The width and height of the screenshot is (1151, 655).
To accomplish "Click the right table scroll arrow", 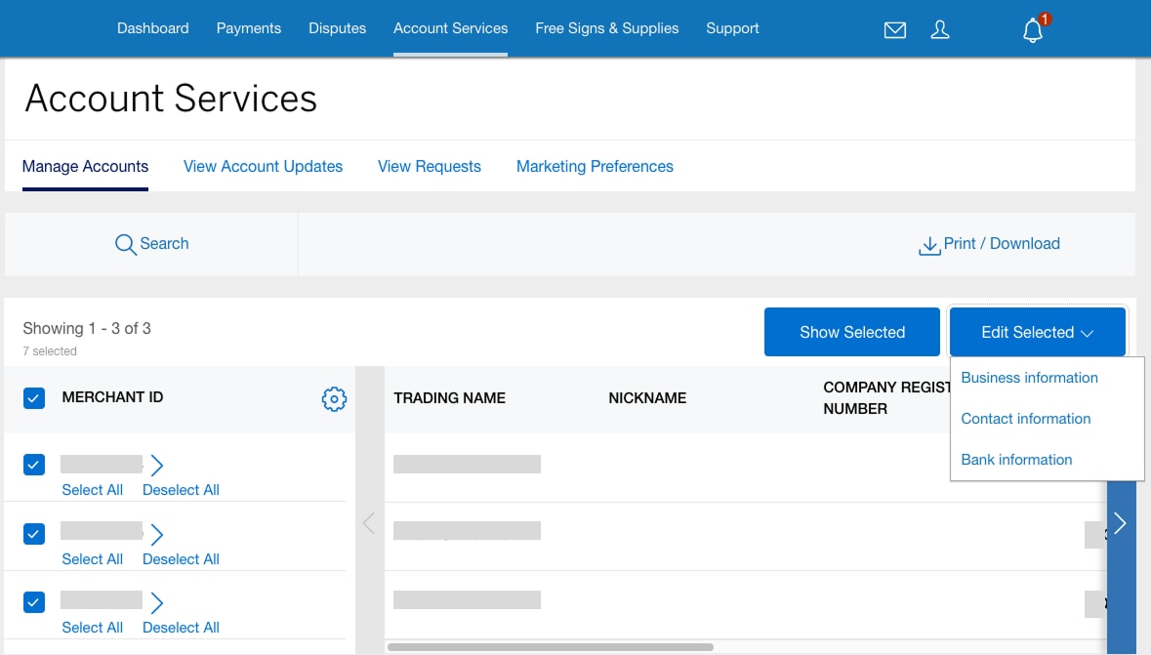I will [x=1120, y=523].
